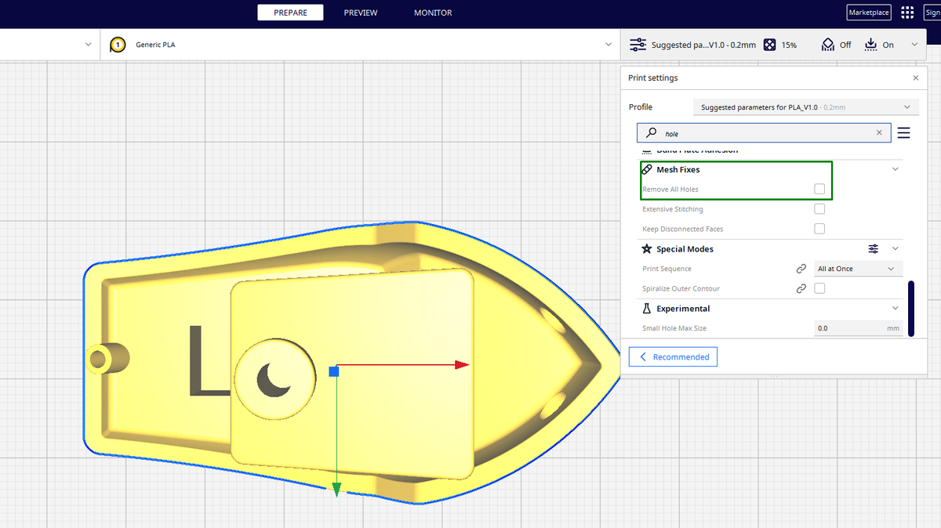This screenshot has width=941, height=528.
Task: Click the infill density grid icon
Action: (770, 45)
